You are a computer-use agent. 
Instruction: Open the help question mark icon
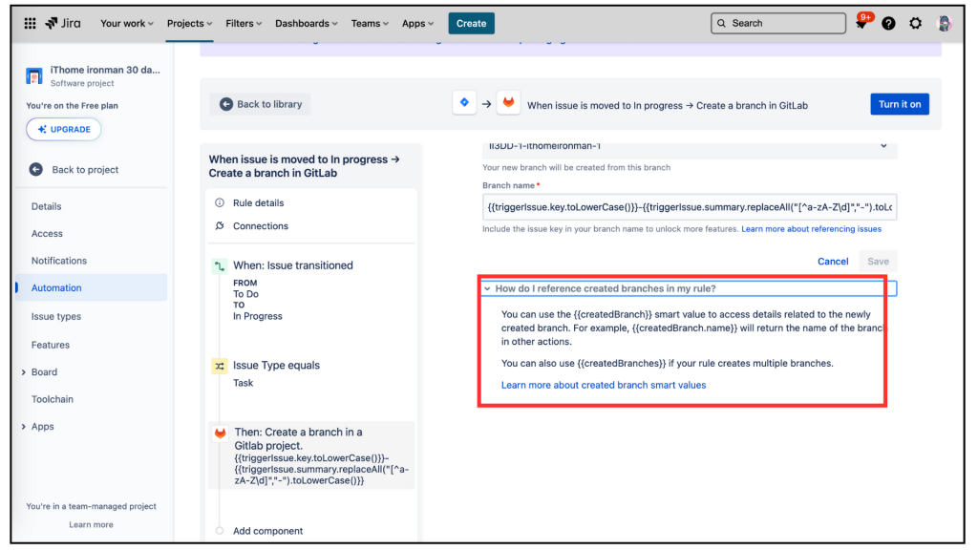pyautogui.click(x=888, y=24)
